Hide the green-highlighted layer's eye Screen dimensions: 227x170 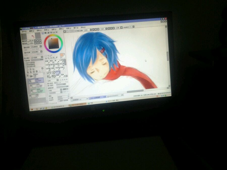[32, 90]
